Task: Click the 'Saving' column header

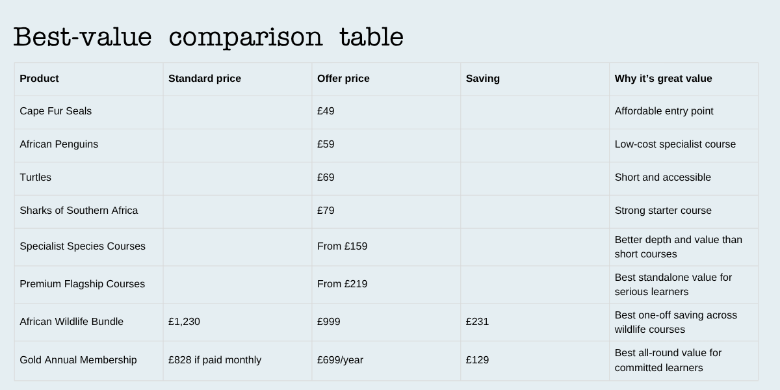Action: (483, 79)
